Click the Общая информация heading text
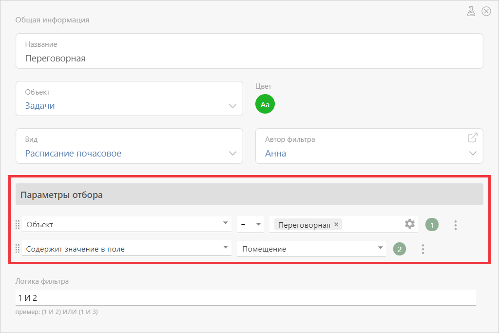Viewport: 499px width, 333px height. pos(52,20)
